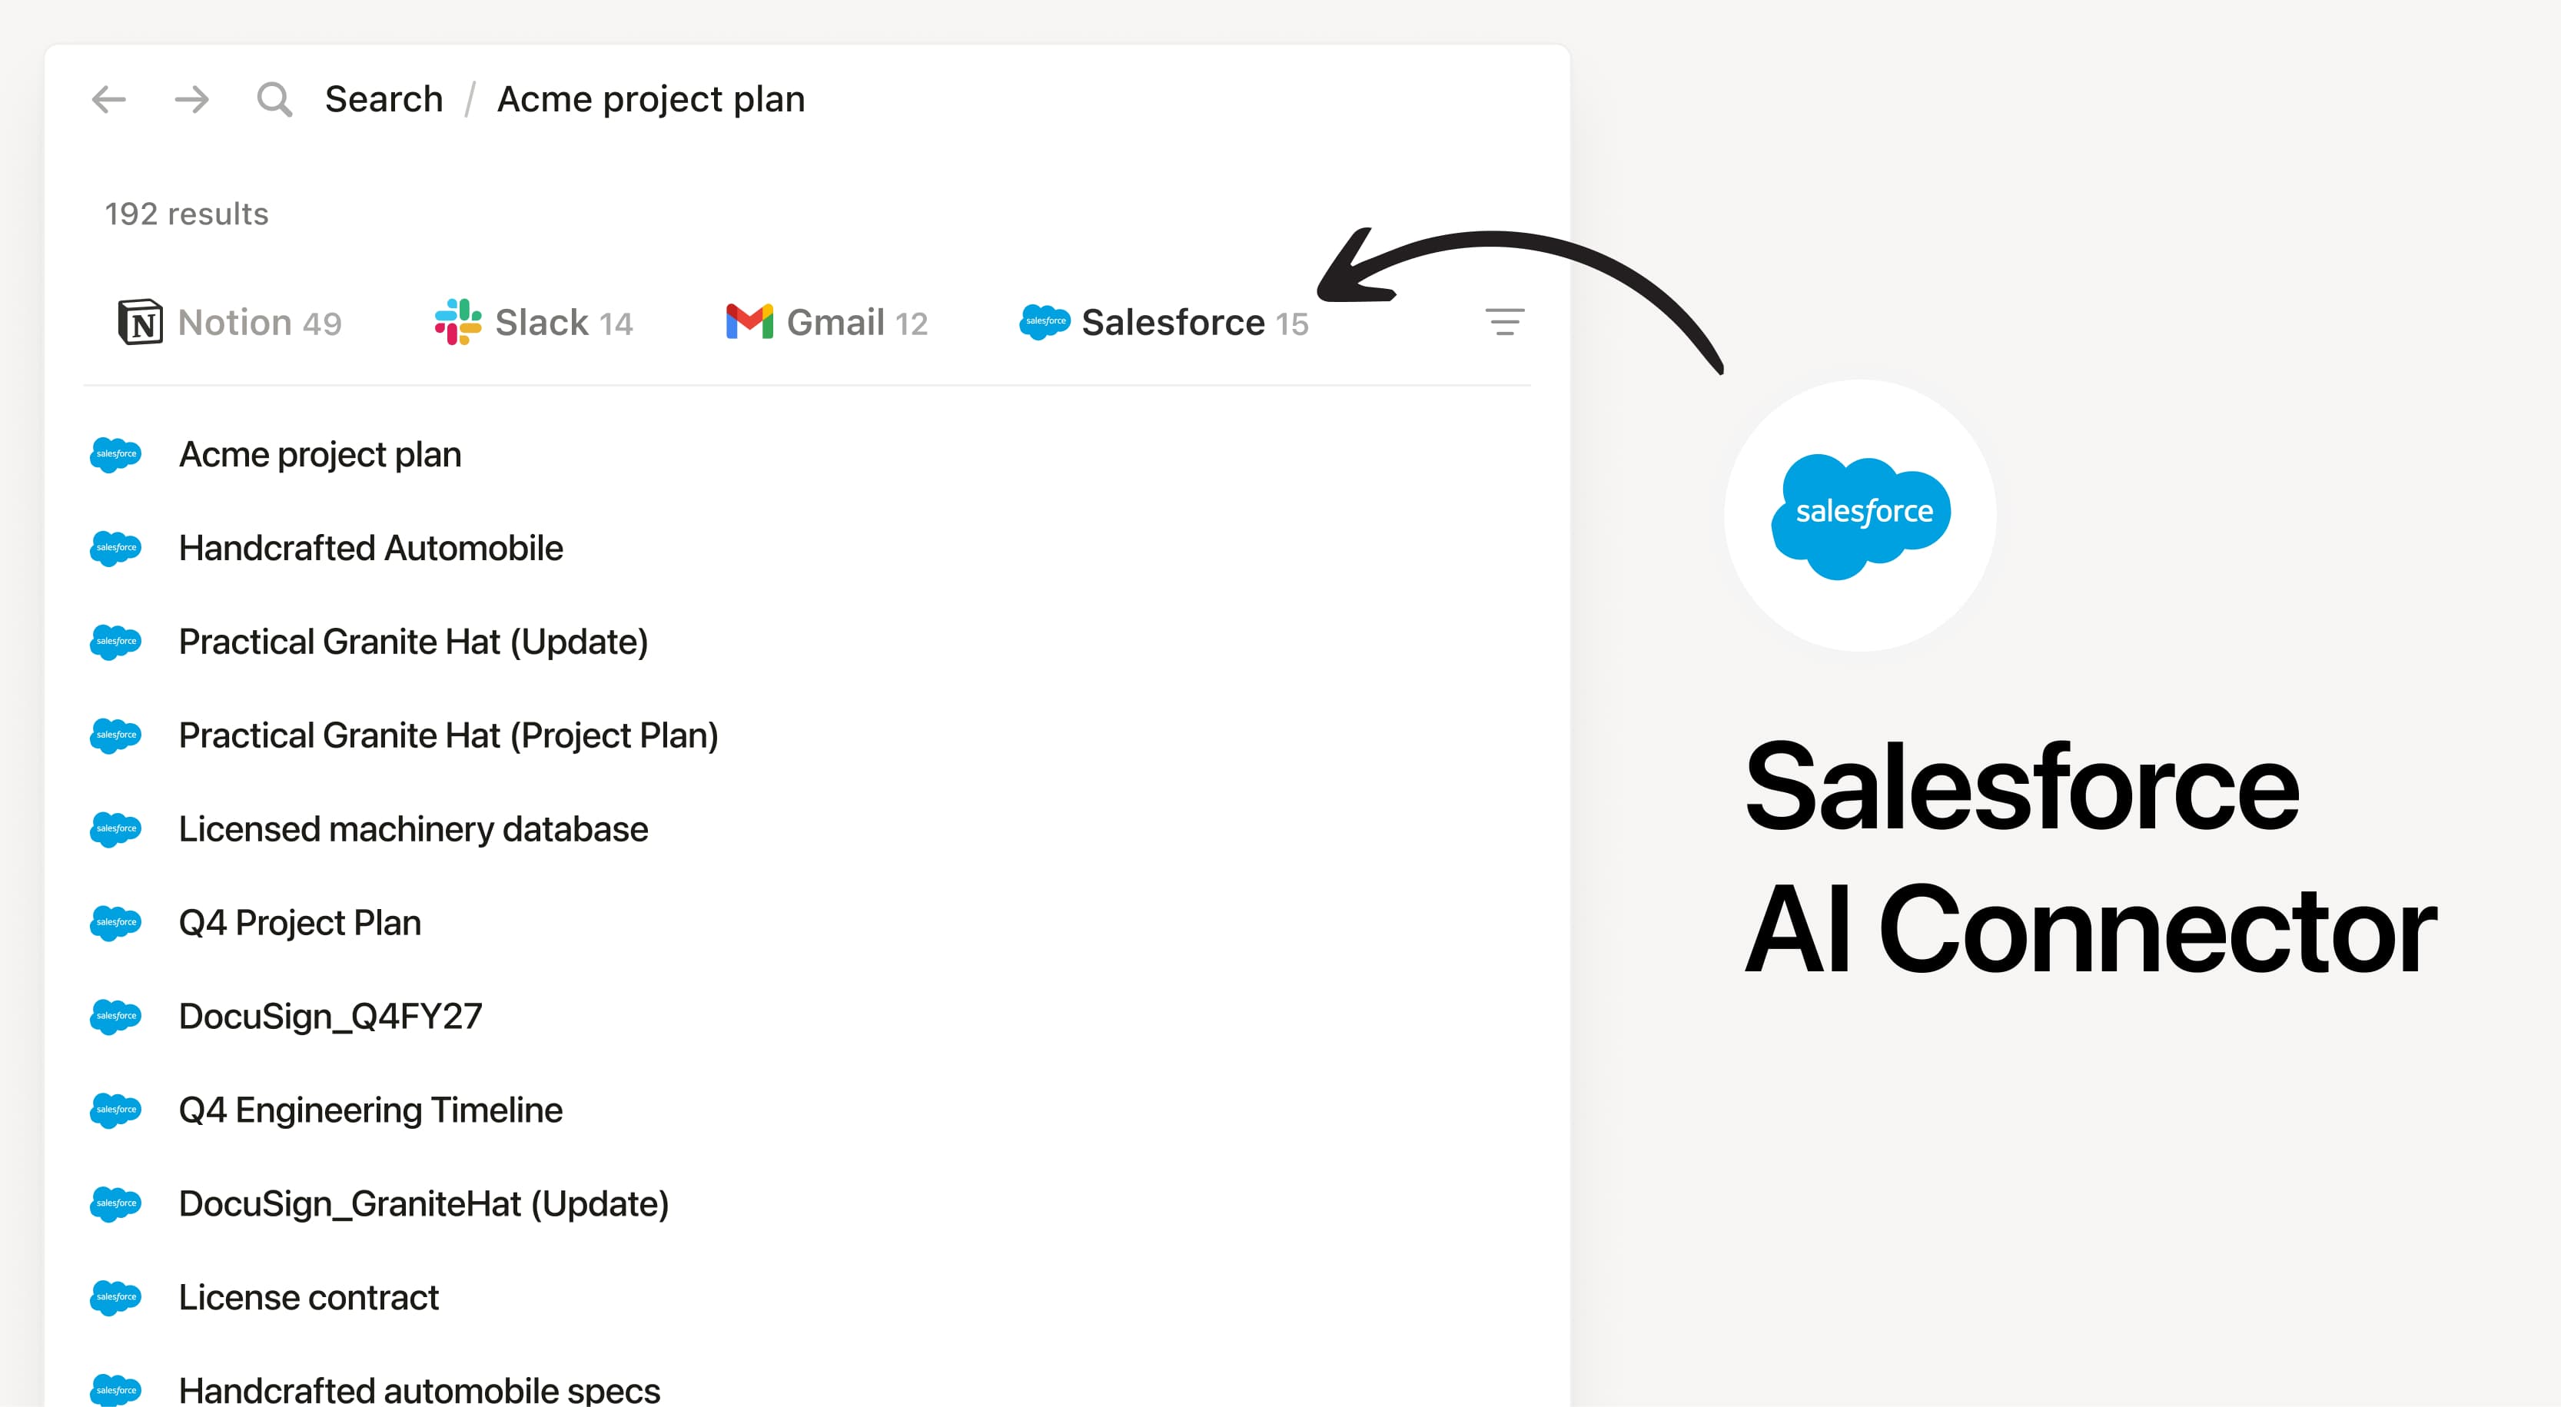The image size is (2561, 1407).
Task: Click the back navigation arrow
Action: pyautogui.click(x=109, y=98)
